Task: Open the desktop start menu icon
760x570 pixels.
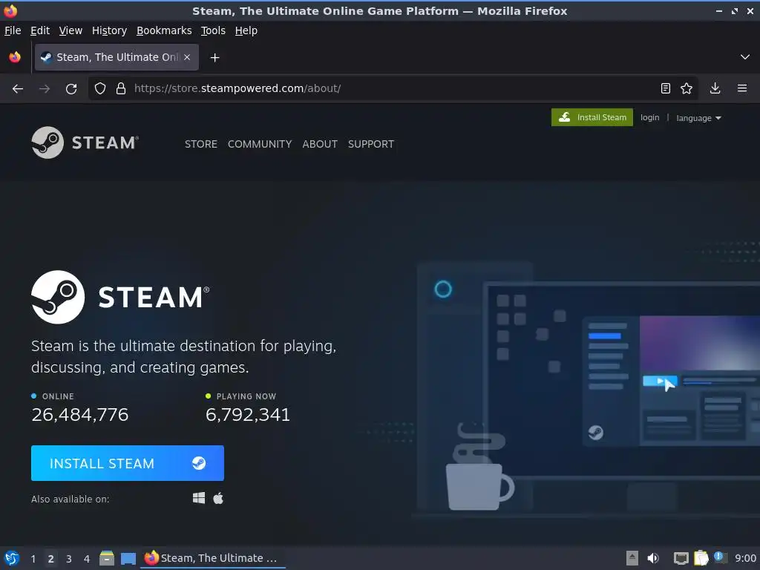Action: tap(12, 558)
